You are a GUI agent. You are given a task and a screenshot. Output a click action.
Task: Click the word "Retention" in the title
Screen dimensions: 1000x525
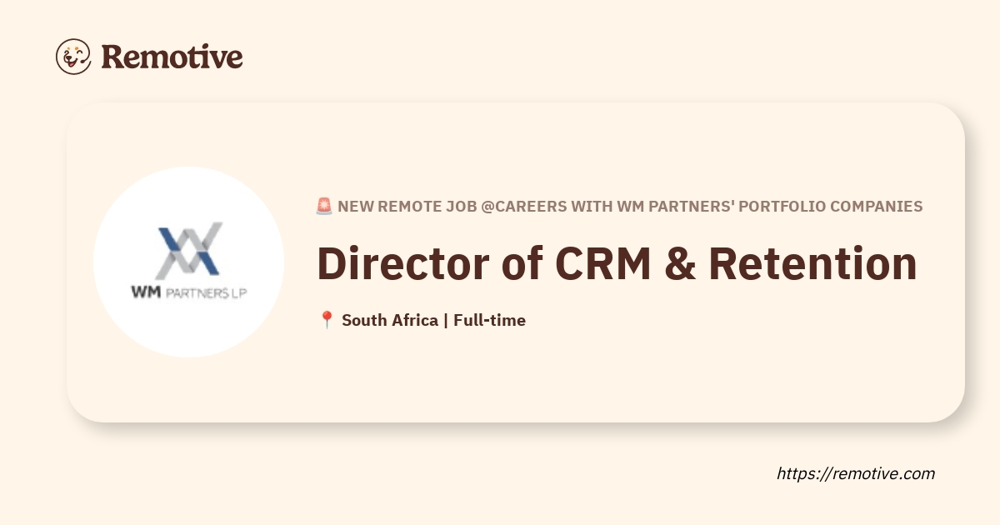tap(812, 262)
